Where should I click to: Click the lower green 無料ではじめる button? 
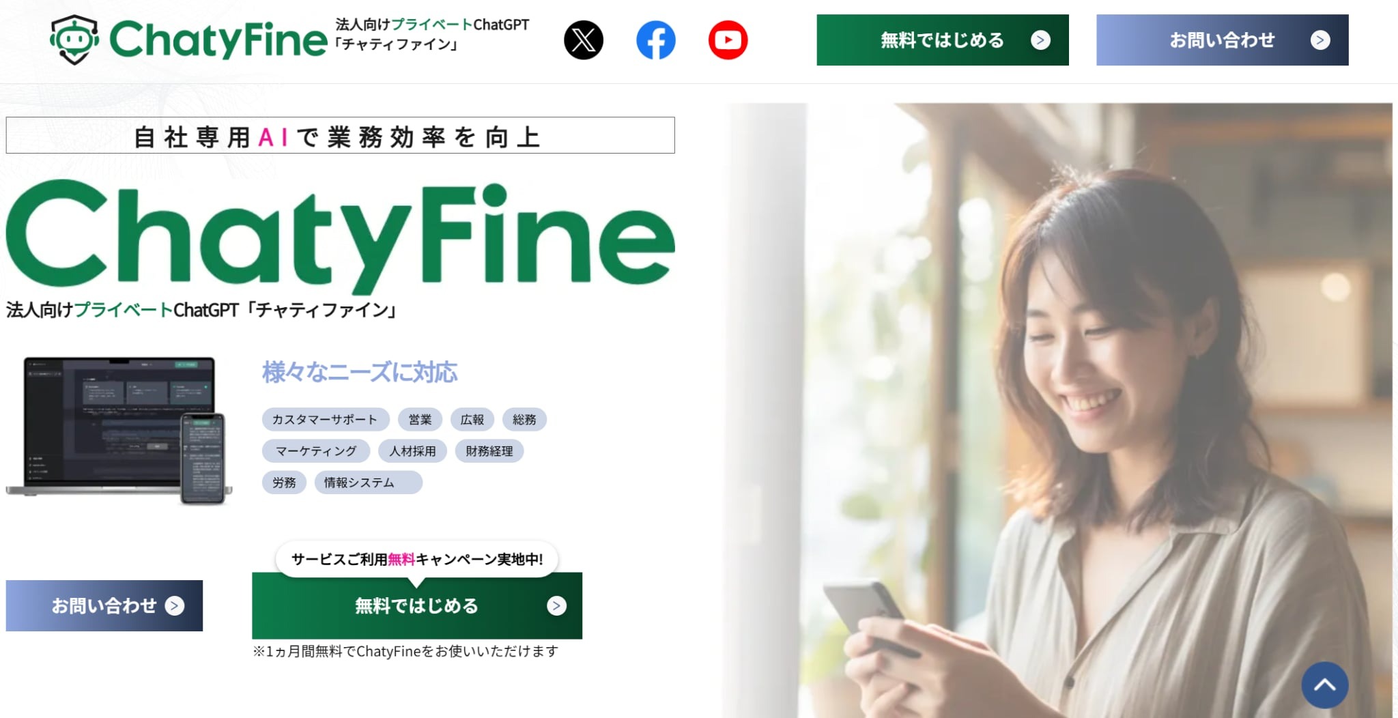[x=417, y=606]
